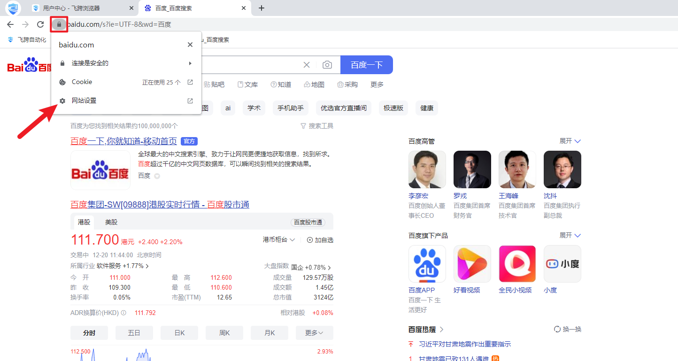
Task: Select the 健康 suggestion chip
Action: coord(427,108)
